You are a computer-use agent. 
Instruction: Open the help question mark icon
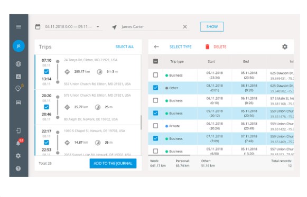click(18, 168)
